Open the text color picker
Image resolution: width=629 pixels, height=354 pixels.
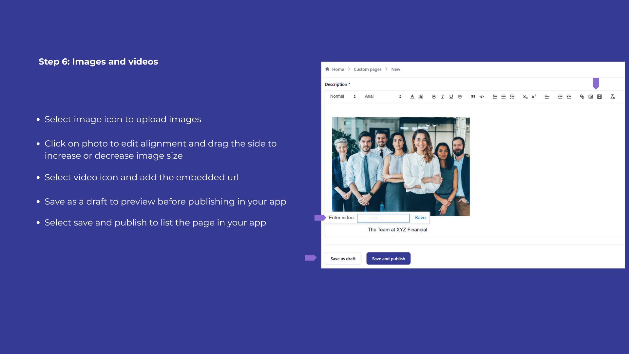point(412,97)
